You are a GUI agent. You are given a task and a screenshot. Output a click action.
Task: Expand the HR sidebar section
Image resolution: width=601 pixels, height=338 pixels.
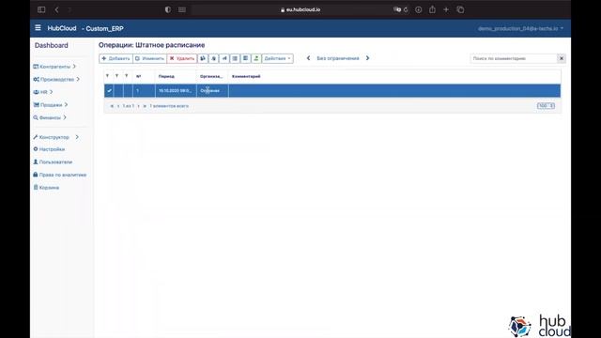point(43,92)
